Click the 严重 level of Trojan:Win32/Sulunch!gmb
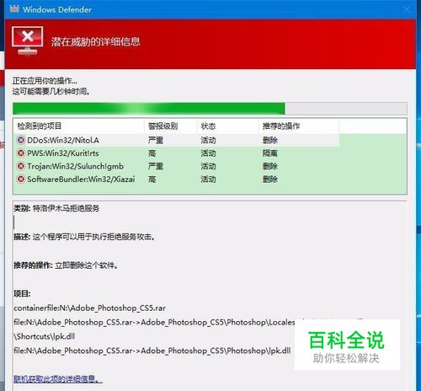This screenshot has width=421, height=391. coord(156,166)
